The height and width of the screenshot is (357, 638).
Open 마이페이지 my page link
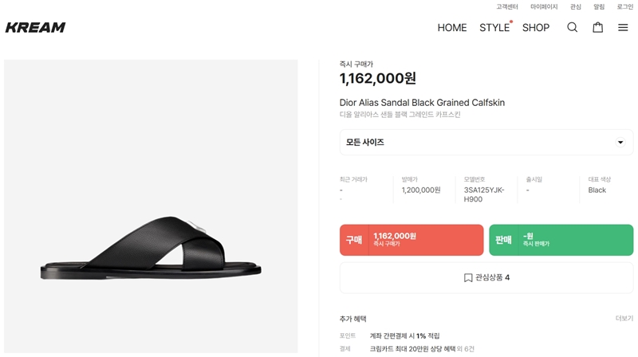pos(544,7)
